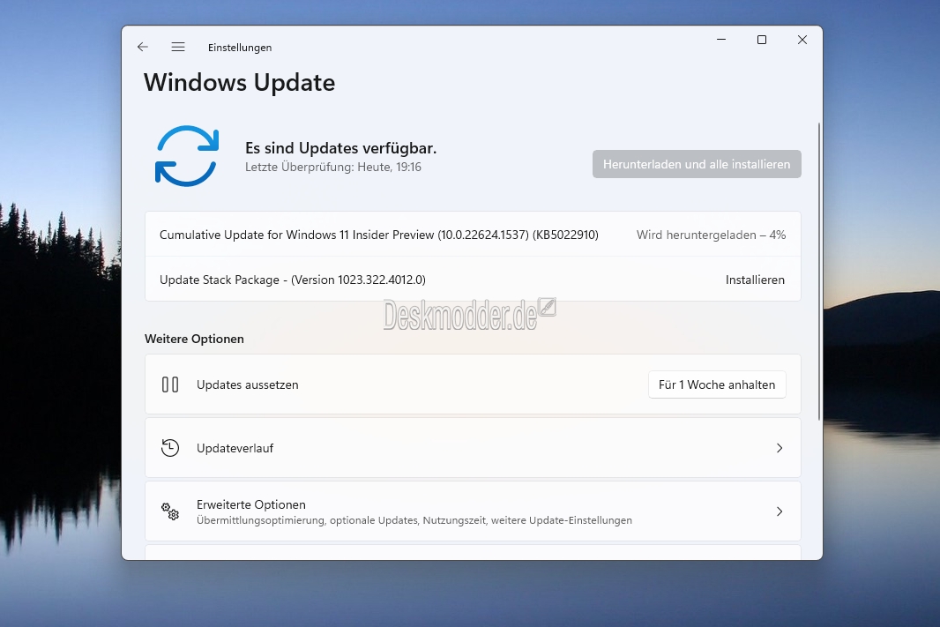The height and width of the screenshot is (627, 940).
Task: Click the vertical scrollbar of settings window
Action: click(819, 272)
